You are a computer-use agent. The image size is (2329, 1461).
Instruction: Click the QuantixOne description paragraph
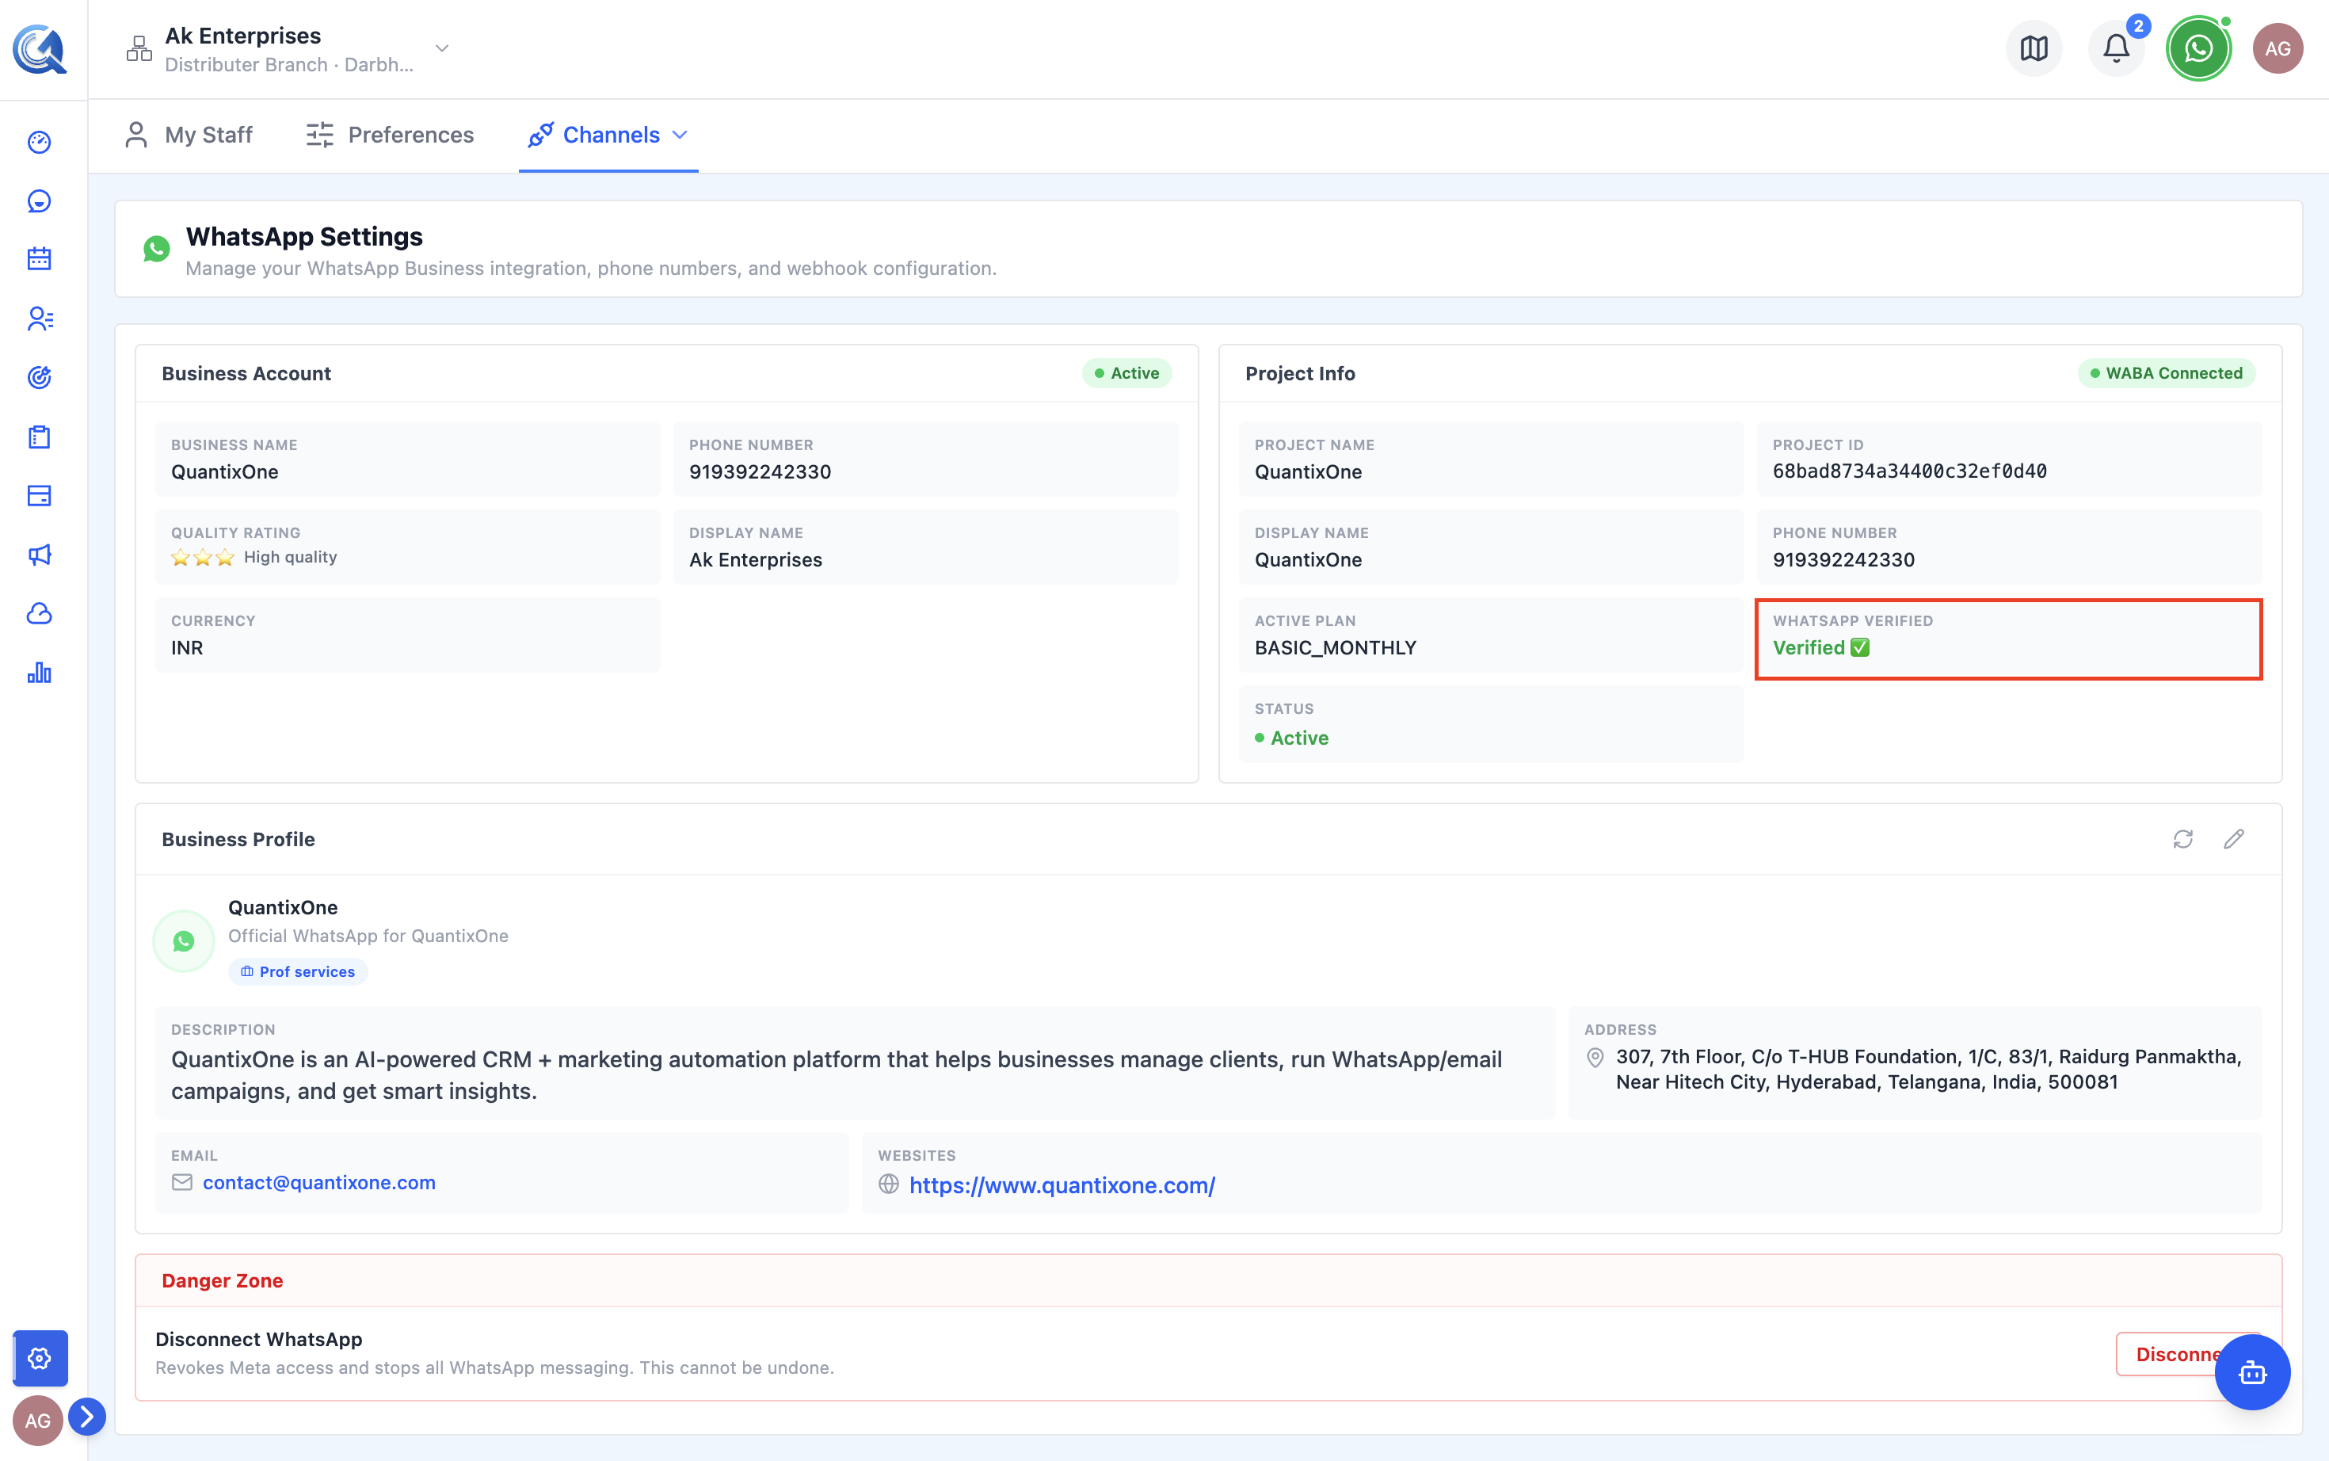(837, 1074)
